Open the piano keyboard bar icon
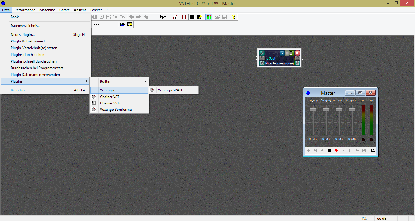This screenshot has width=415, height=221. tap(193, 17)
